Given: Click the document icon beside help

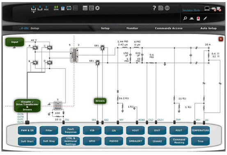Looking at the screenshot, I should [x=161, y=8].
